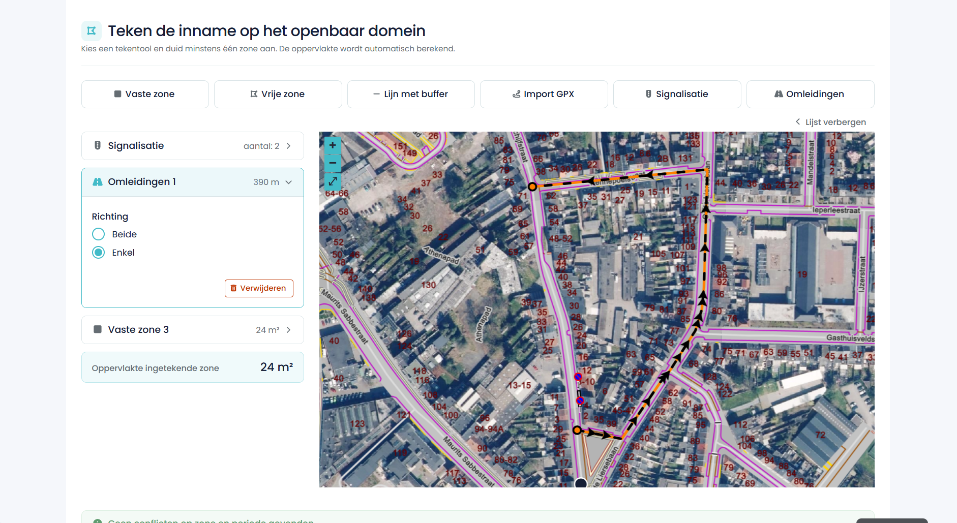Click the page title flag icon

tap(92, 31)
